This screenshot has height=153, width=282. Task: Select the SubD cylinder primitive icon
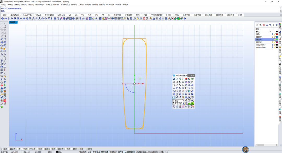click(15, 19)
